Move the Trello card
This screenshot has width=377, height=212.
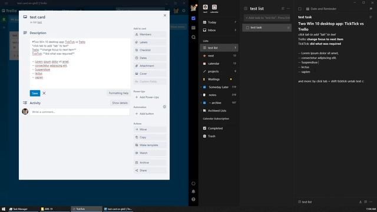[150, 130]
